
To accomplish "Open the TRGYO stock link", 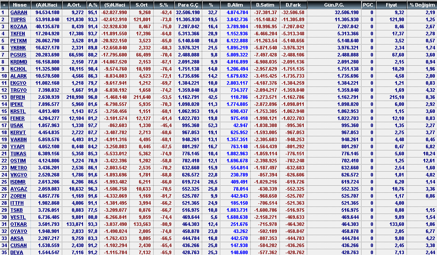I will 19,90.
